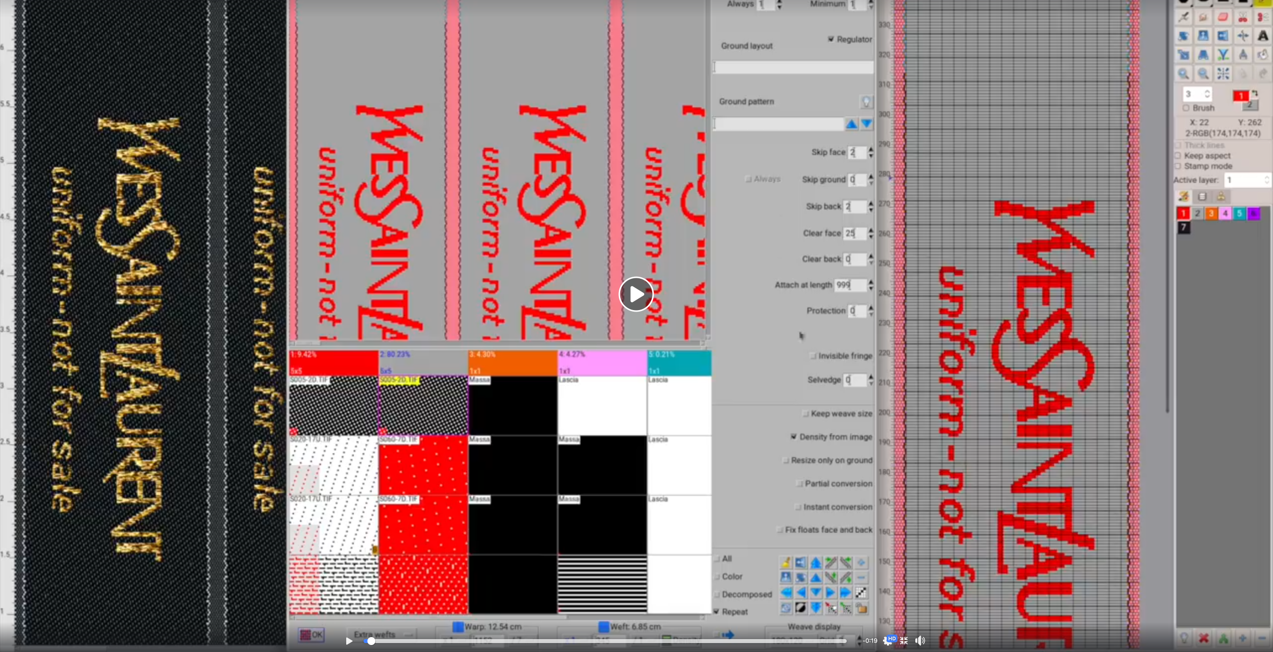
Task: Select the text tool letter A
Action: click(1263, 36)
